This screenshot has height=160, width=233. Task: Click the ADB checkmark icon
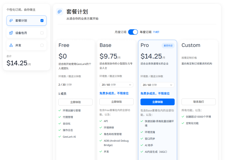pyautogui.click(x=101, y=141)
